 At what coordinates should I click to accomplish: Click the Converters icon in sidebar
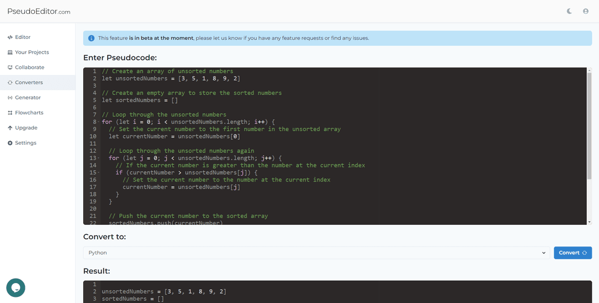[x=10, y=83]
